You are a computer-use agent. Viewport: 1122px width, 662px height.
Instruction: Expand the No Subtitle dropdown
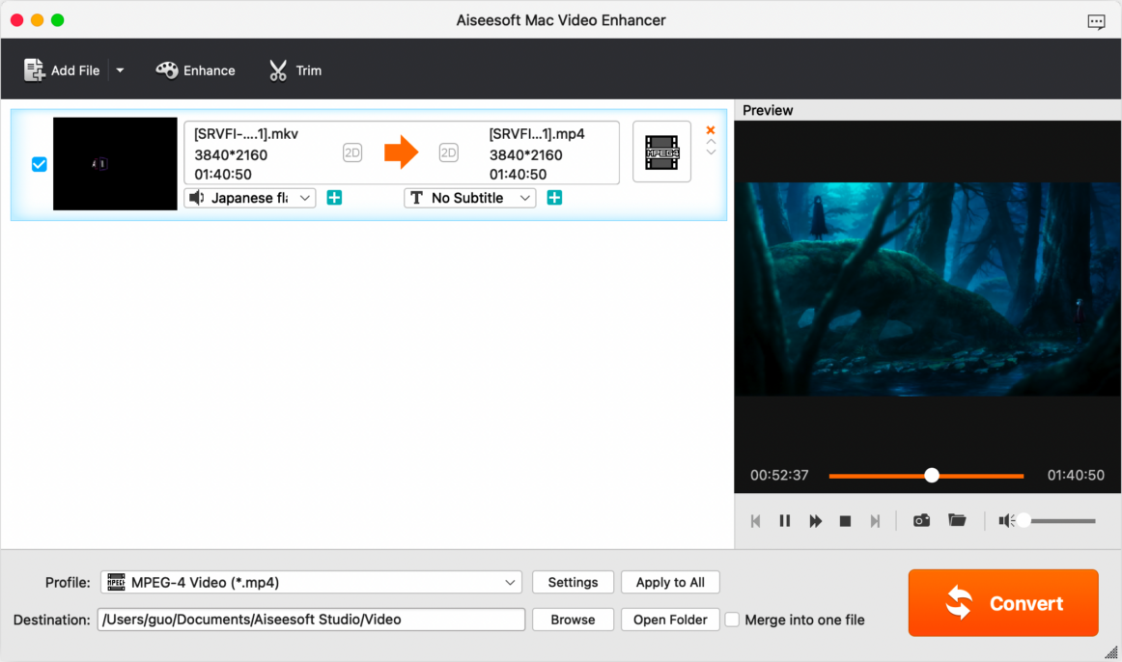click(x=470, y=198)
